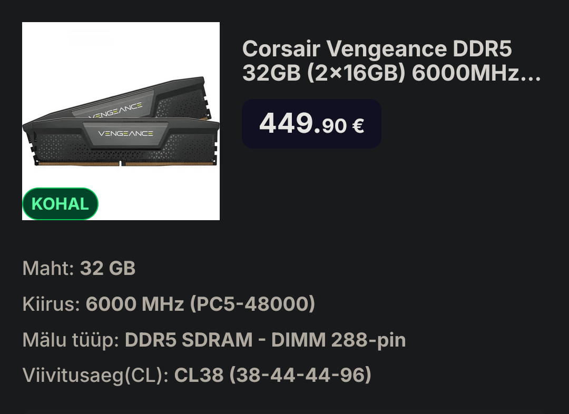Click the Maht label
Viewport: 569px width, 414px height.
point(48,269)
